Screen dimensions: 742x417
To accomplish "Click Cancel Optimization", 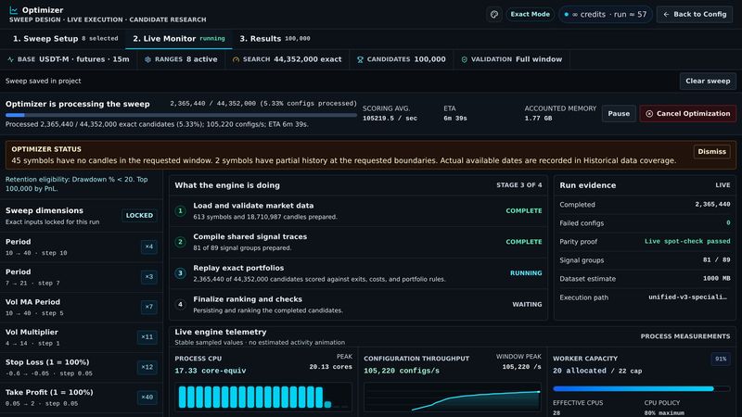I will click(x=687, y=113).
